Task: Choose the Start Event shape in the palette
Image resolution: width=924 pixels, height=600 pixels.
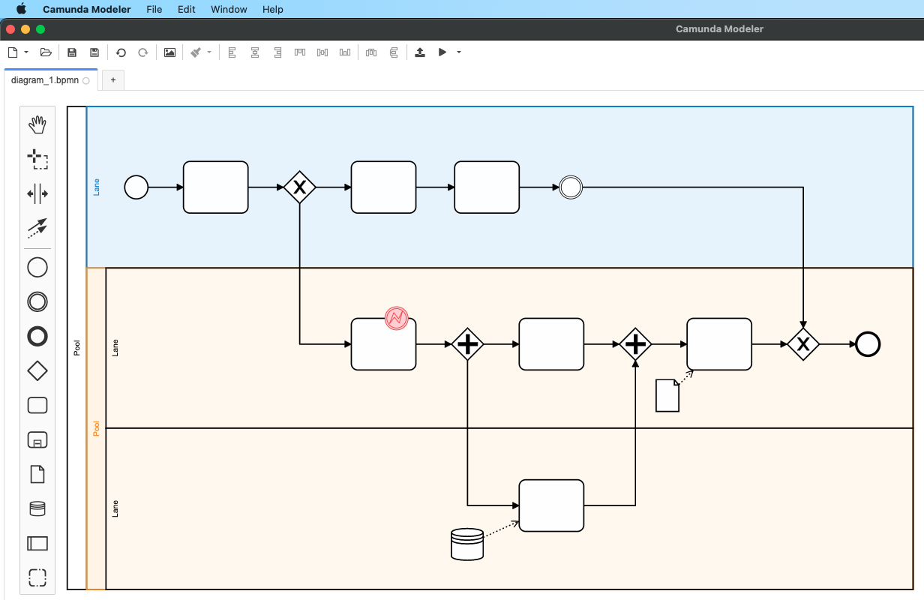Action: point(37,267)
